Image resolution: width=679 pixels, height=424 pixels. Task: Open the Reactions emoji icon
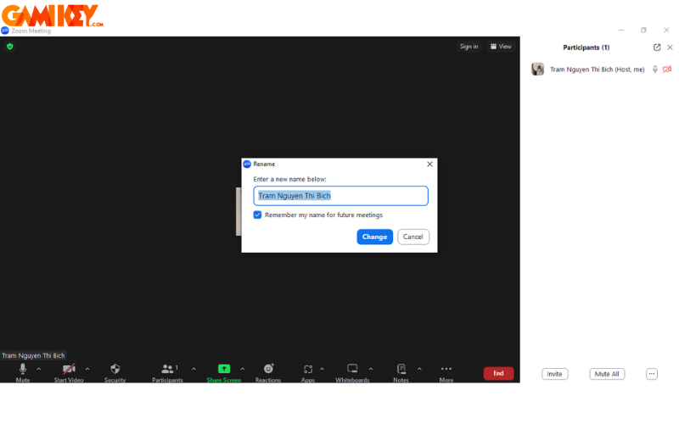(x=268, y=369)
